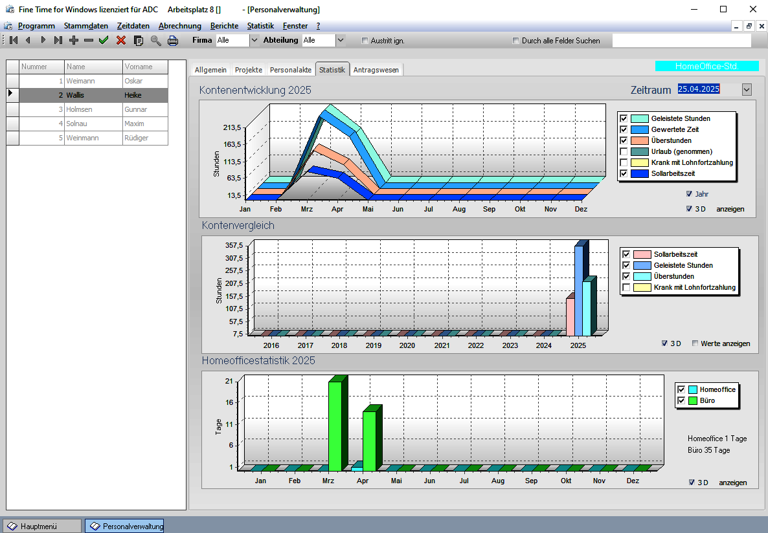768x533 pixels.
Task: Add new record with plus icon
Action: coord(73,40)
